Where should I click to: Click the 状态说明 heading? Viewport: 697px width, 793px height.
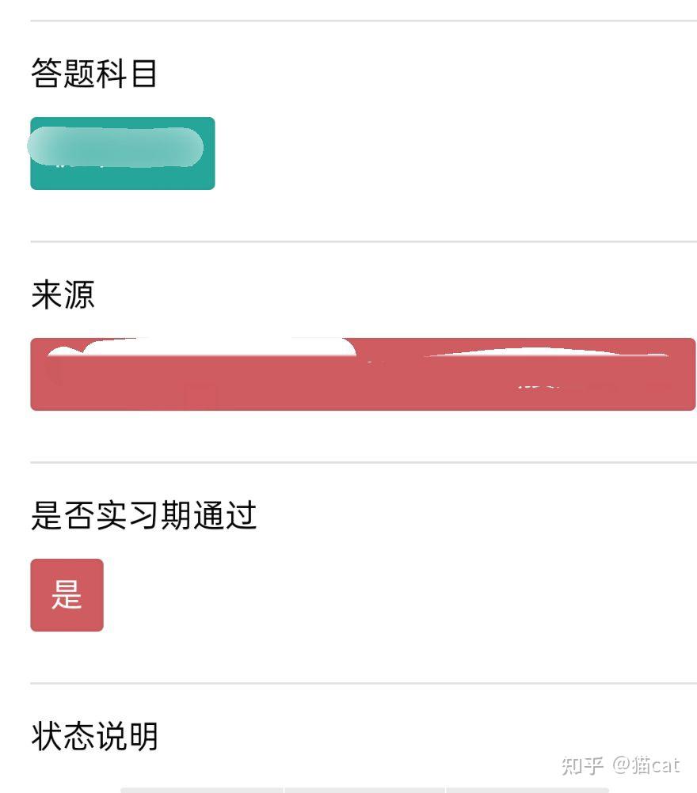coord(95,736)
